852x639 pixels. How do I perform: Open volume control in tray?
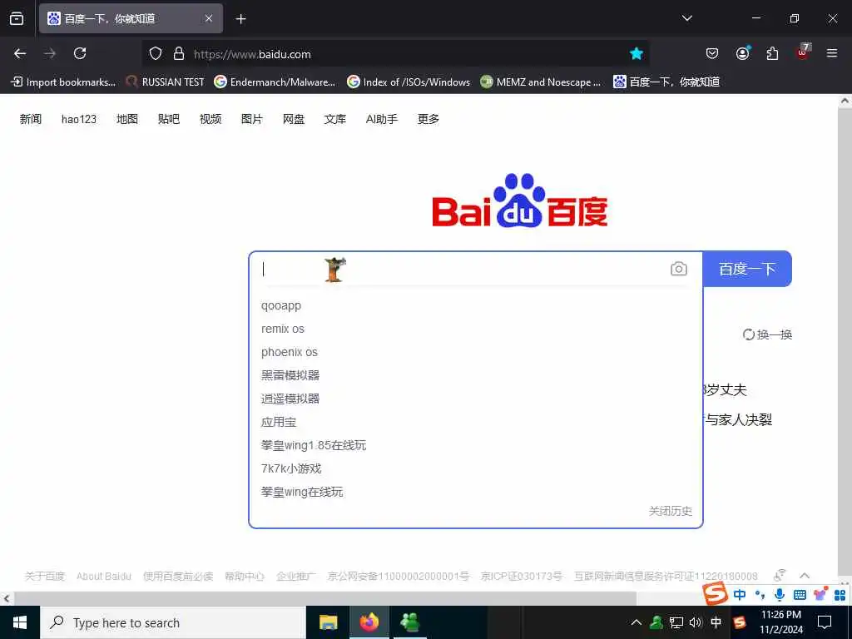[696, 622]
